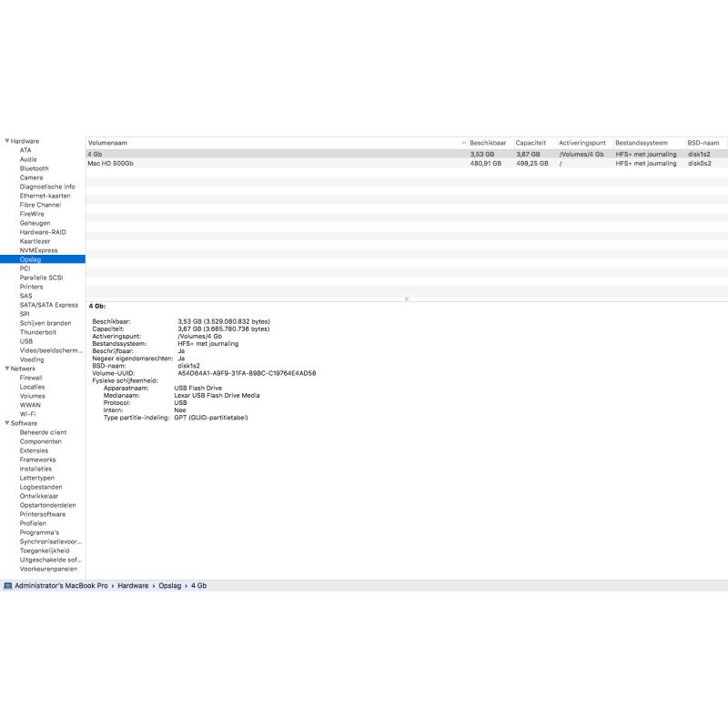Select Toegankelijkheid under Software
728x728 pixels.
tap(45, 551)
